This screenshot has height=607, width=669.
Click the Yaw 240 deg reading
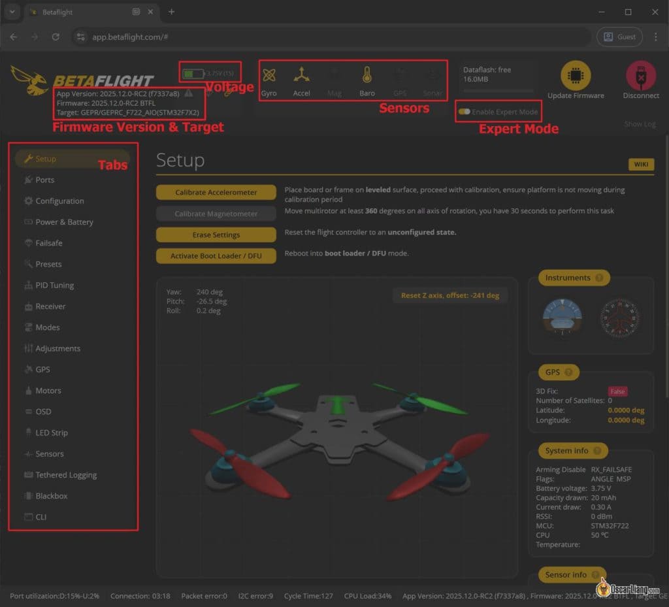point(195,292)
